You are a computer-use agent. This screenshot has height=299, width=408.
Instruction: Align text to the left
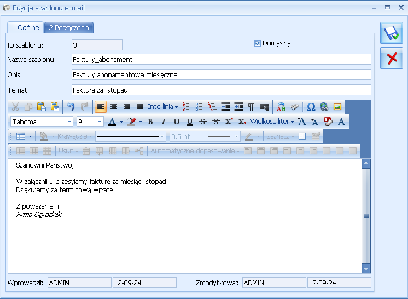(x=101, y=107)
